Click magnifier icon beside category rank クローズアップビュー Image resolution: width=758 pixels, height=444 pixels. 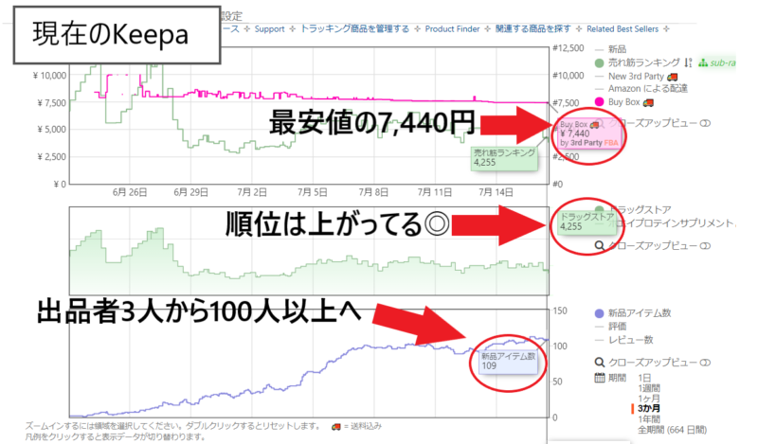[x=600, y=245]
